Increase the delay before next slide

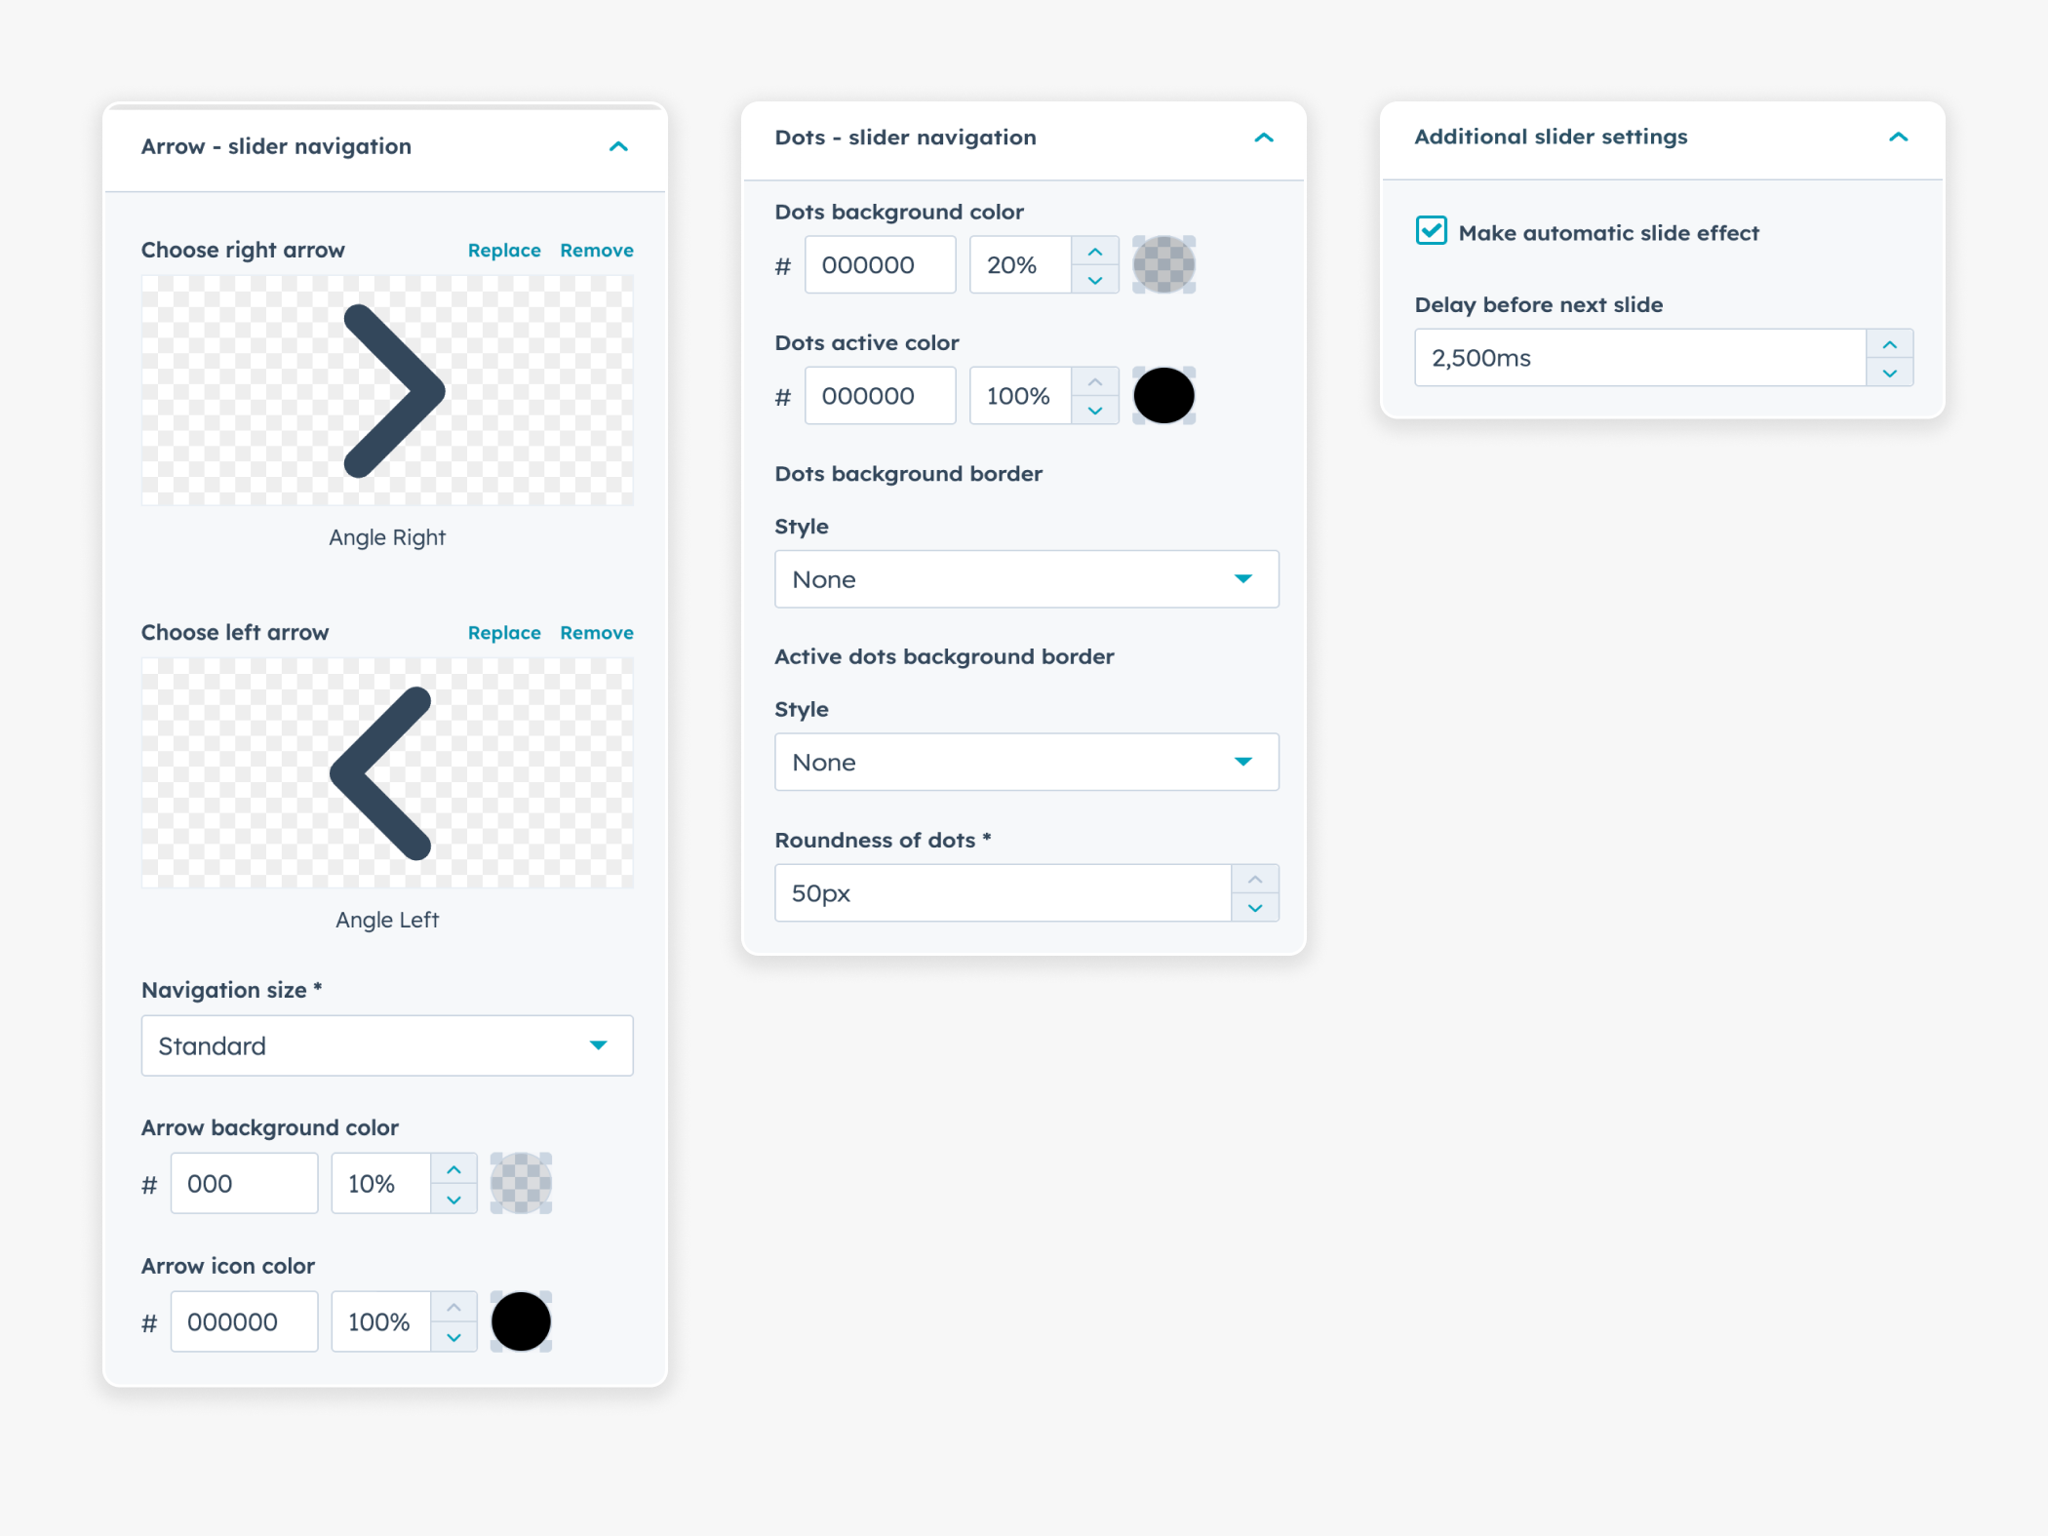(x=1890, y=343)
